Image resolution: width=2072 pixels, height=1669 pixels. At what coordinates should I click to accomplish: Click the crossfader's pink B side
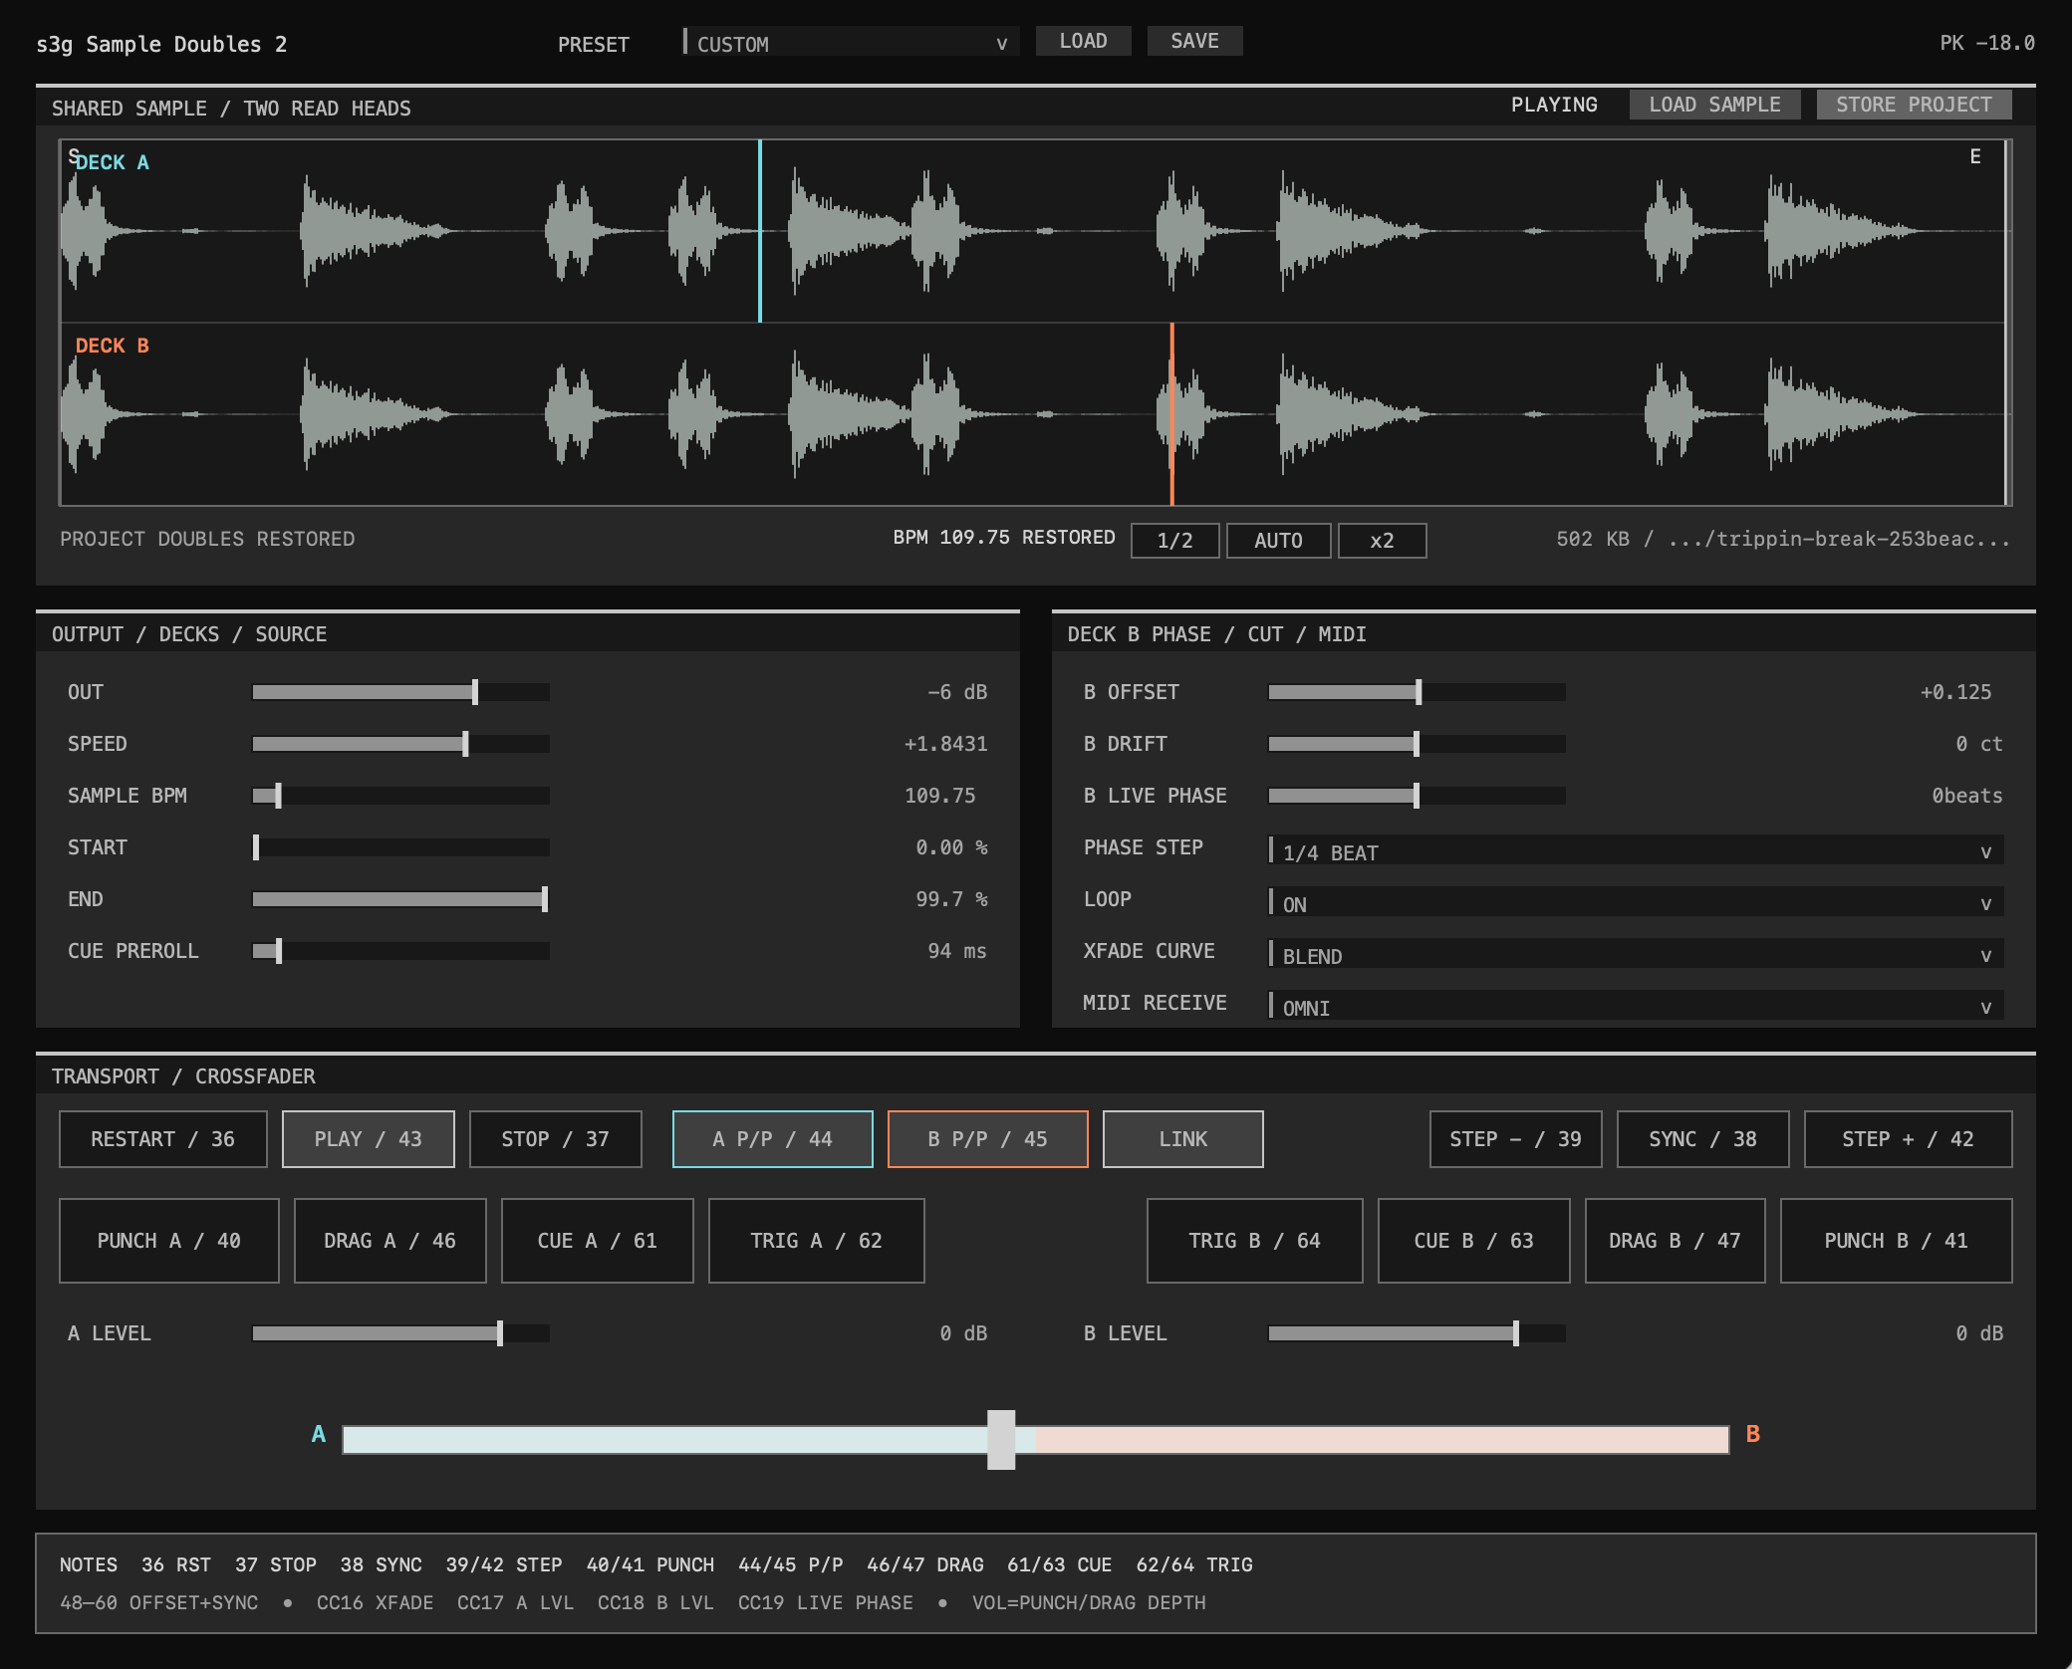(x=1382, y=1439)
